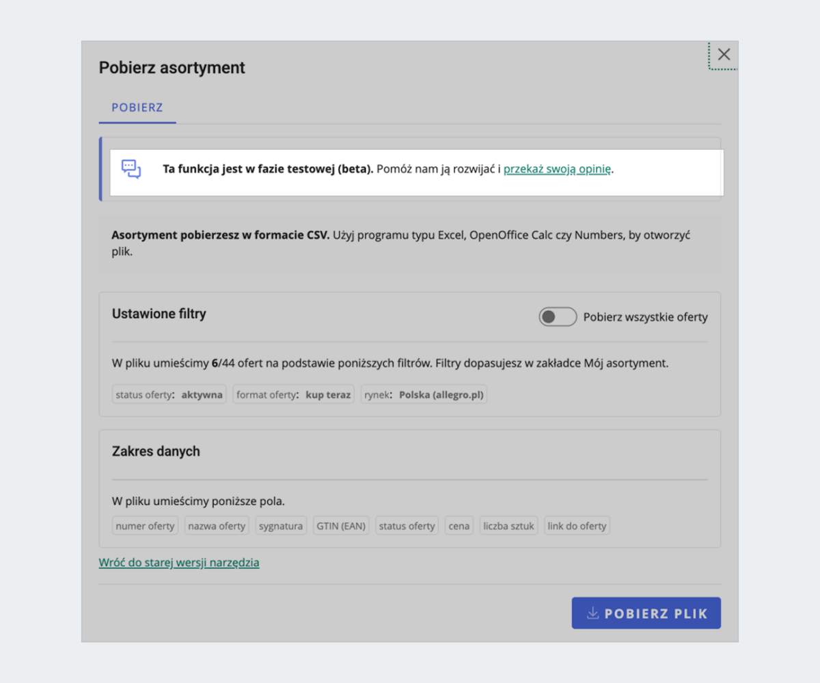
Task: Click the download arrow icon in Pobierz plik
Action: [x=592, y=613]
